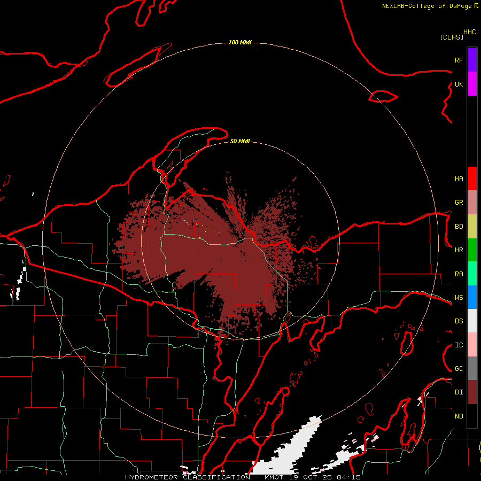Click the HR green legend color swatch

coord(472,250)
